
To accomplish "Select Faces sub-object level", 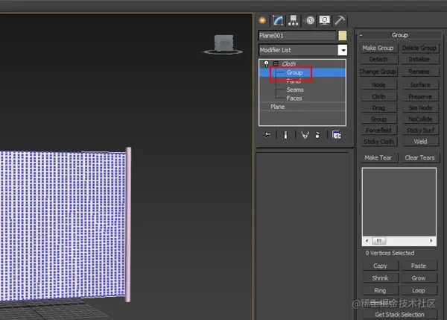I will click(x=294, y=98).
